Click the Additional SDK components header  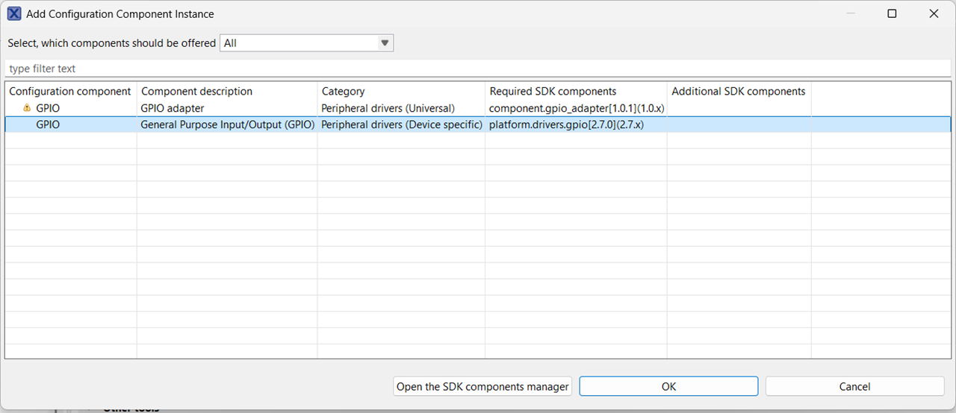pyautogui.click(x=738, y=91)
